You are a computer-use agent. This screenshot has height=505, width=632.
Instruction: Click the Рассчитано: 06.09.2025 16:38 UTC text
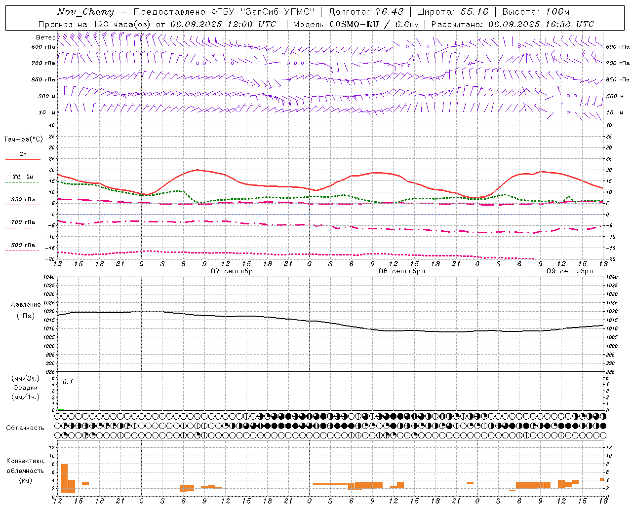[x=513, y=24]
